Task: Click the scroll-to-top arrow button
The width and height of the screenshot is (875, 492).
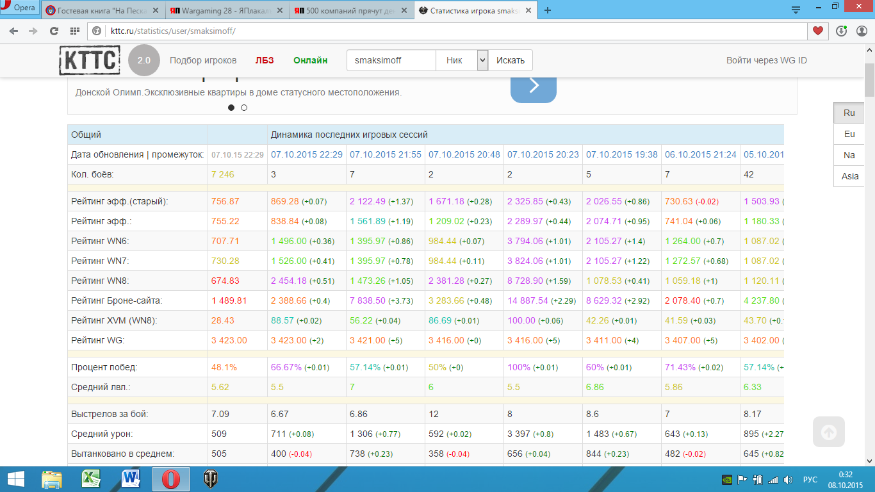Action: (x=829, y=432)
